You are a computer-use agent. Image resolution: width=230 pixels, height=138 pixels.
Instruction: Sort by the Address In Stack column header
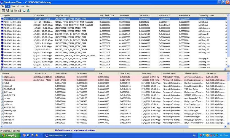43,73
